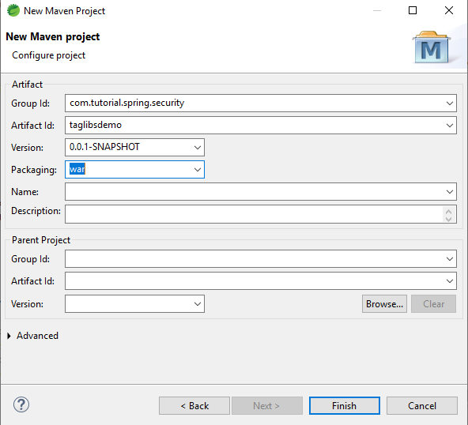Click the greyed-out Clear button

(x=433, y=304)
